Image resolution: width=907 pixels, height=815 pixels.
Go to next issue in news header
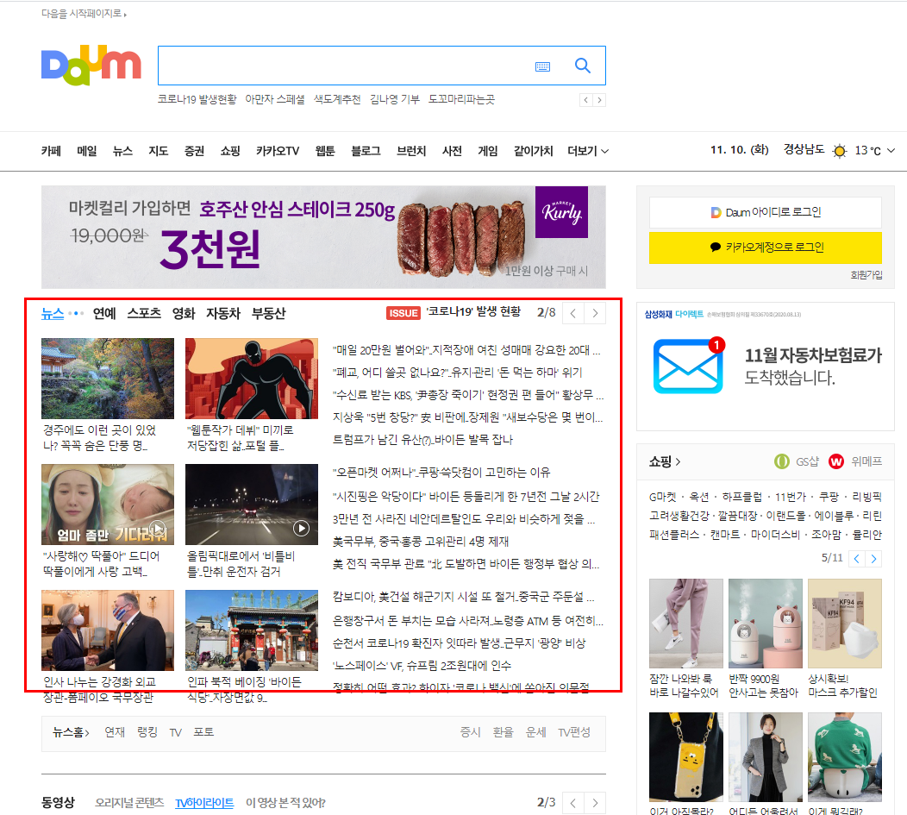tap(595, 314)
